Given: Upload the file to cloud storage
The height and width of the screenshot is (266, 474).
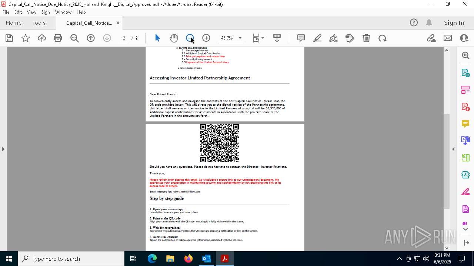Looking at the screenshot, I should click(x=42, y=38).
